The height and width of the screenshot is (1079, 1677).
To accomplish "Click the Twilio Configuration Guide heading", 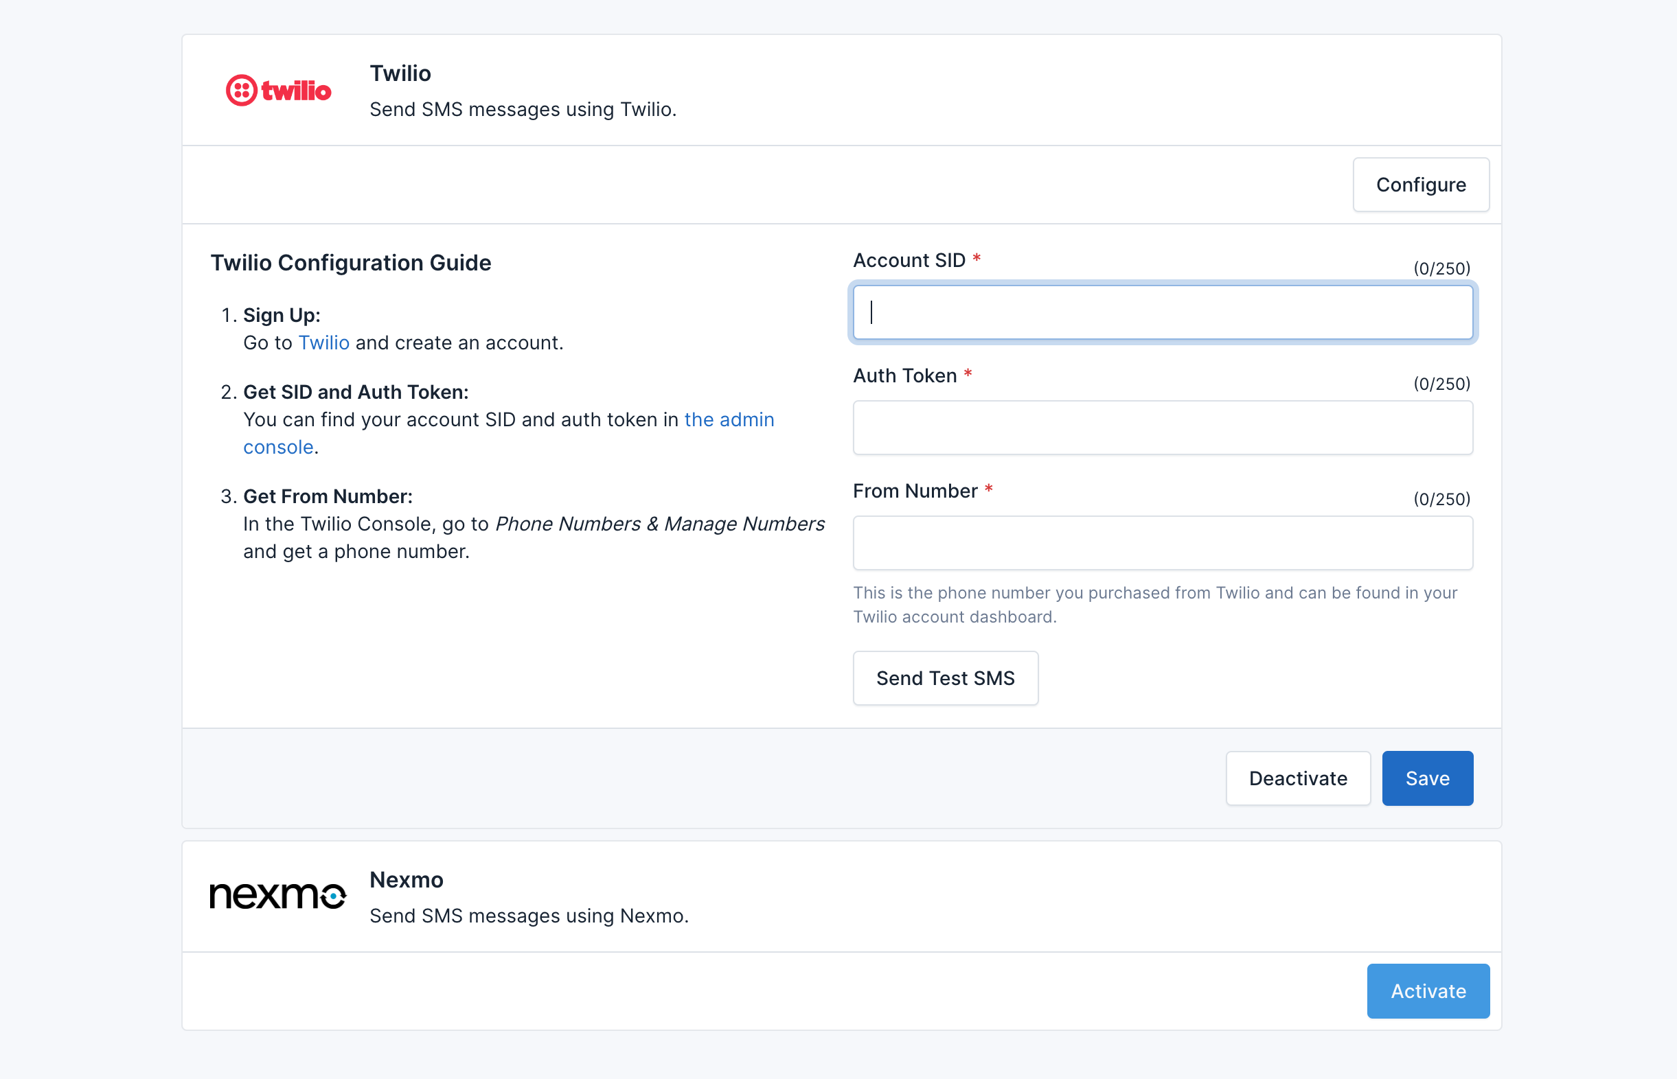I will click(x=350, y=263).
